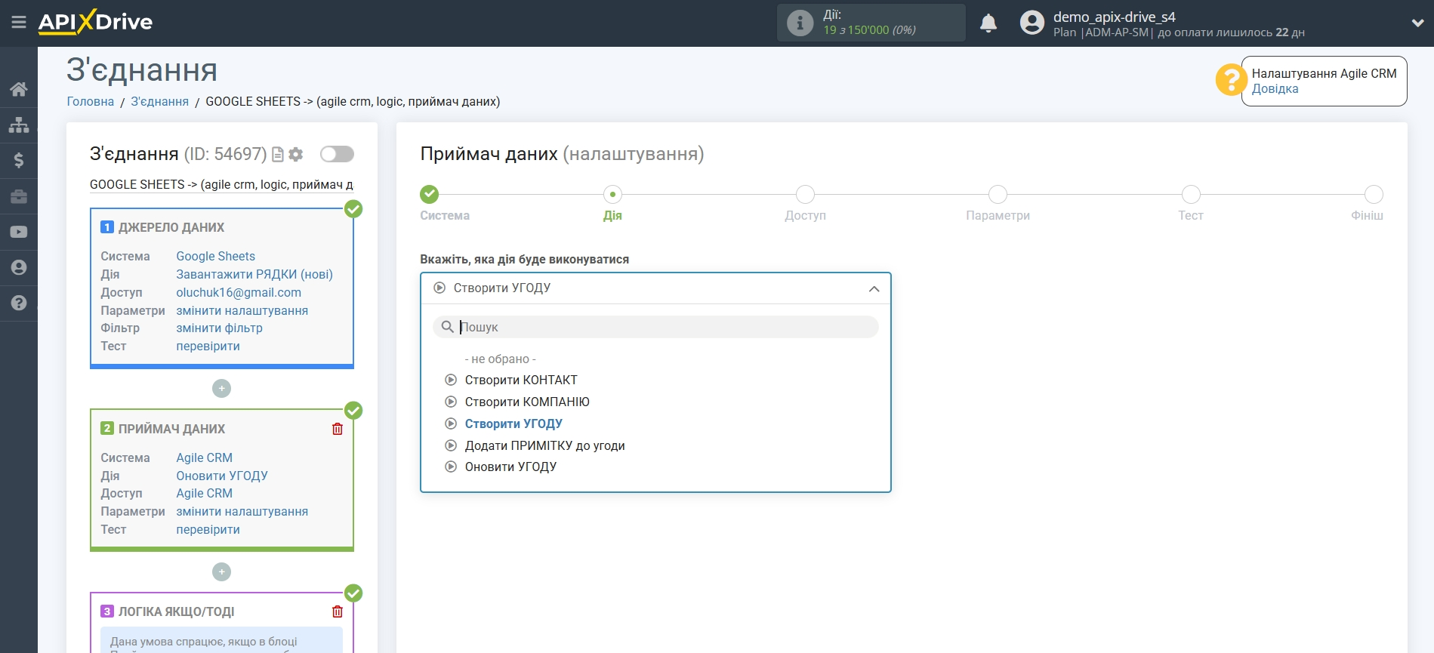Open the hamburger menu
Viewport: 1434px width, 653px height.
[x=19, y=23]
